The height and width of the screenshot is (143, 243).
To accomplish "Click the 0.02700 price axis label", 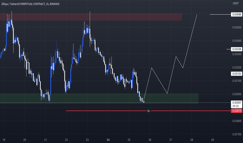I will pos(237,134).
